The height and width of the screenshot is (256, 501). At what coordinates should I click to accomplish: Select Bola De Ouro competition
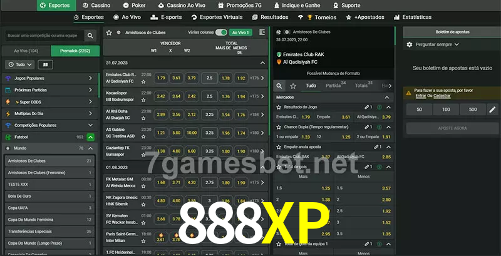click(x=49, y=197)
